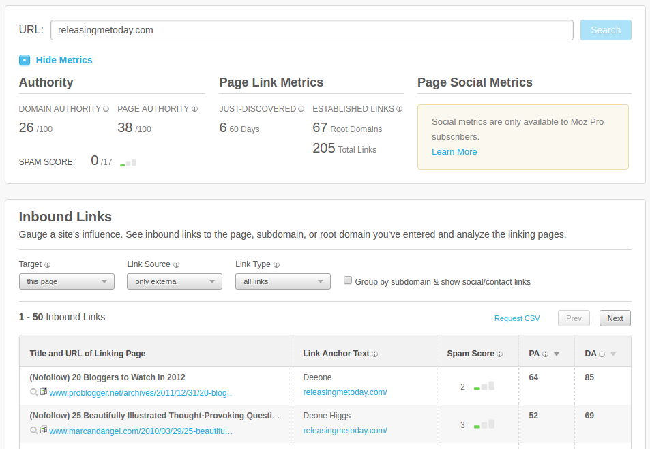Click cached page icon beside marcandangel.com link
The height and width of the screenshot is (449, 650).
pos(44,430)
